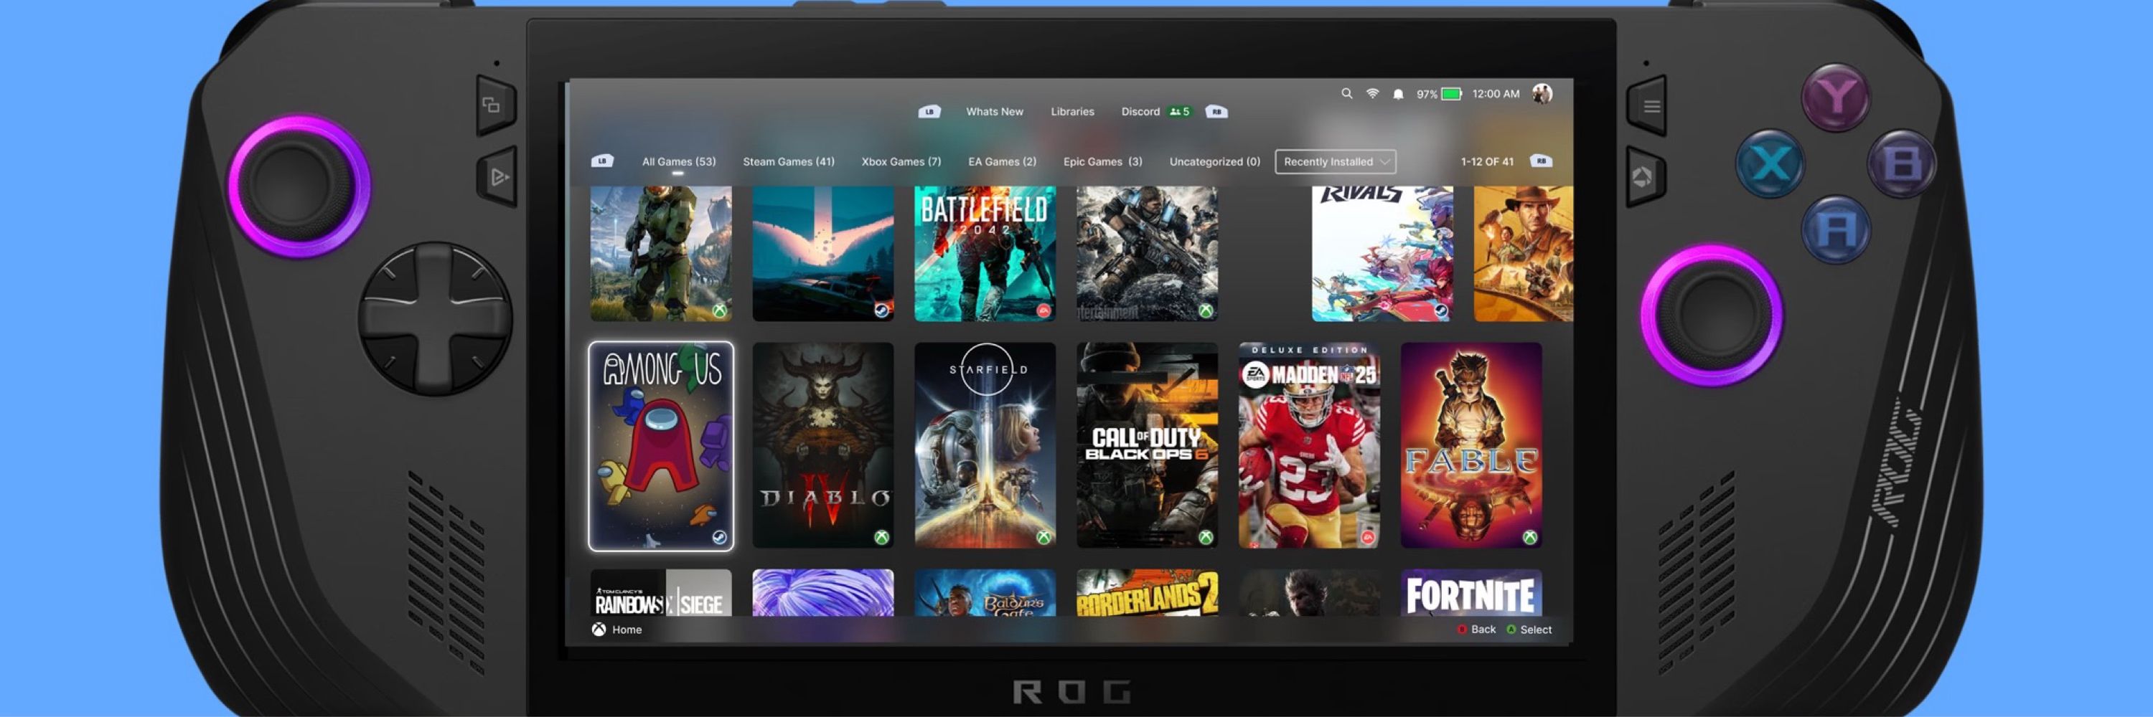Viewport: 2153px width, 717px height.
Task: Click the 1-12 OF 41 page counter
Action: (x=1487, y=162)
